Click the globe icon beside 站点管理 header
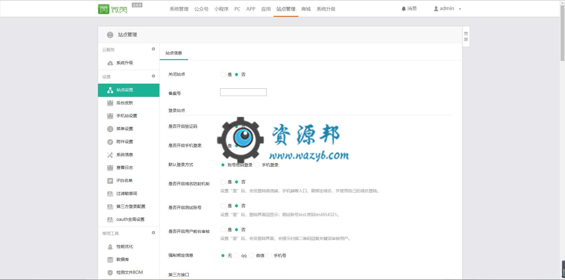565x280 pixels. 110,35
